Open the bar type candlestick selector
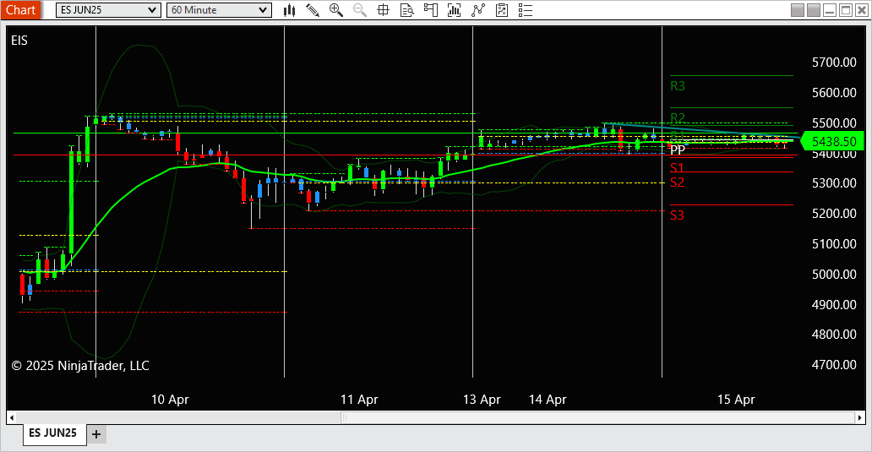The height and width of the screenshot is (452, 872). pyautogui.click(x=289, y=10)
